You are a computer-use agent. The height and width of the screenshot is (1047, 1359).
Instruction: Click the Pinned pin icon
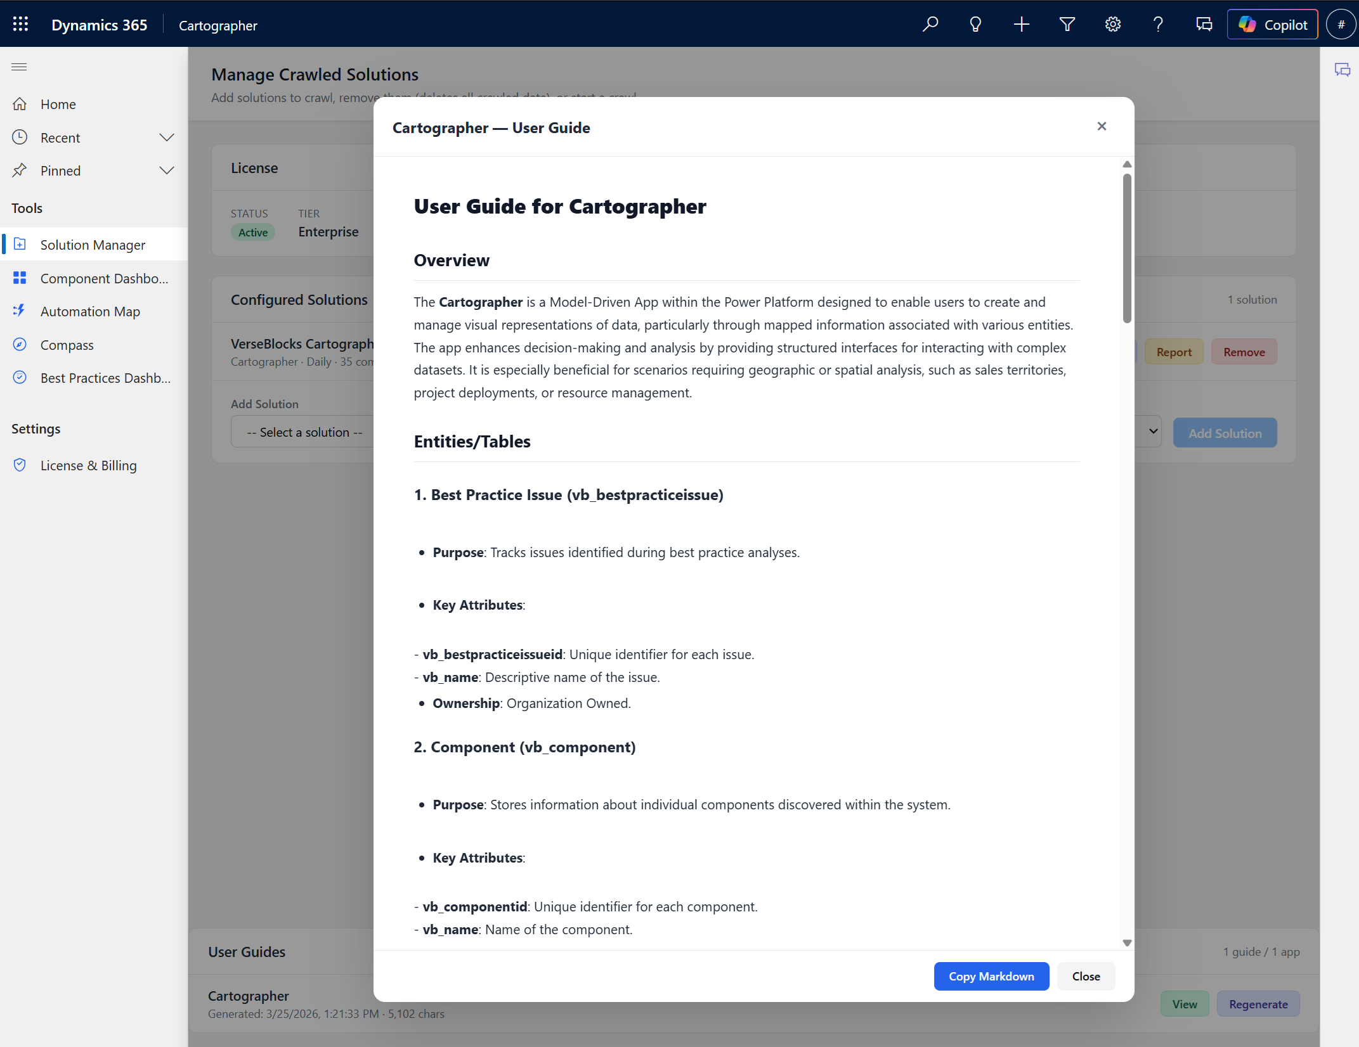click(x=20, y=170)
